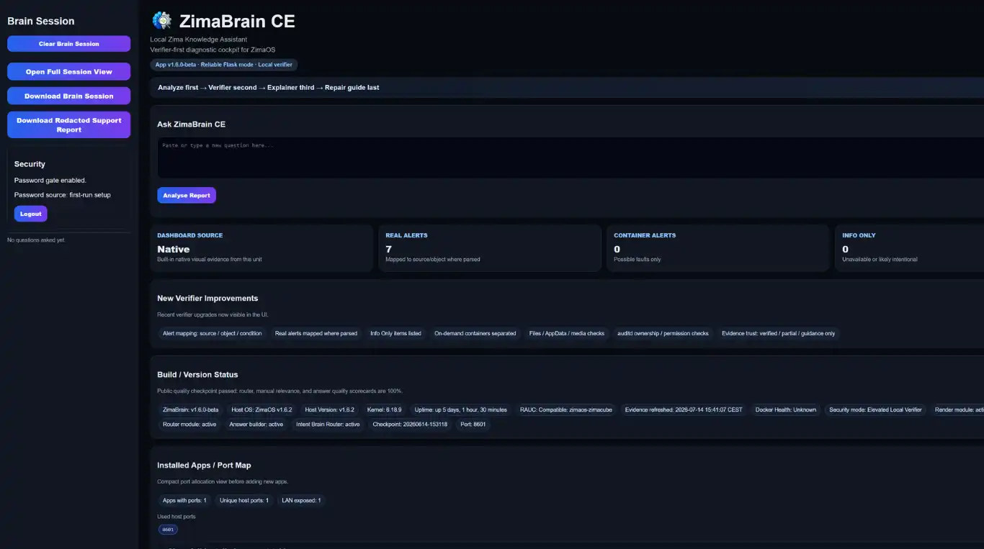Image resolution: width=984 pixels, height=549 pixels.
Task: Select 'Real alerts mapped where parsed' chip
Action: pos(316,334)
